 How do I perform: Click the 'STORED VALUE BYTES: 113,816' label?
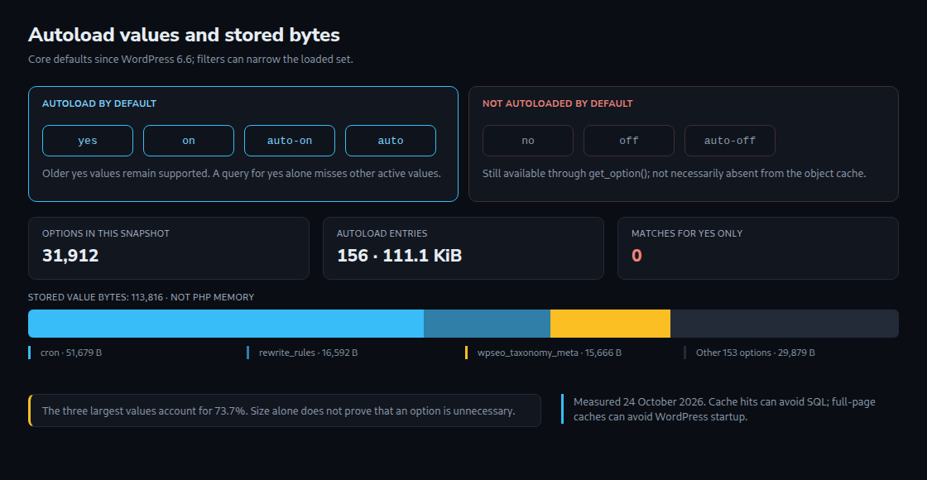click(142, 297)
